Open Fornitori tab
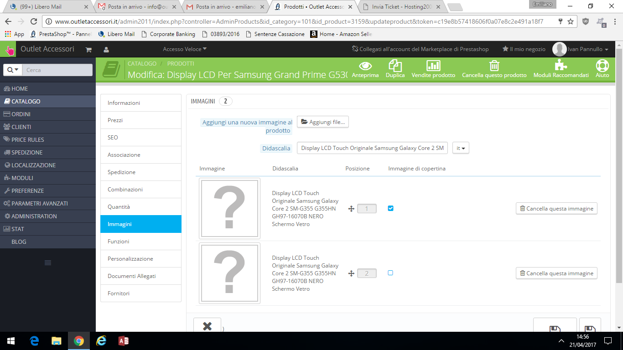623x350 pixels. pyautogui.click(x=141, y=293)
